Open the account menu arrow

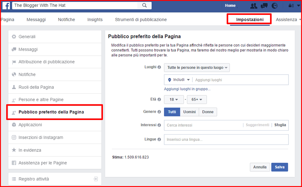pyautogui.click(x=298, y=6)
